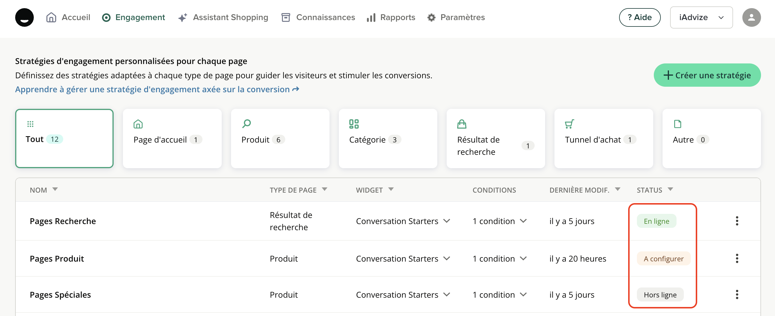Viewport: 775px width, 316px height.
Task: Click three-dot menu for Pages Recherche
Action: (737, 221)
